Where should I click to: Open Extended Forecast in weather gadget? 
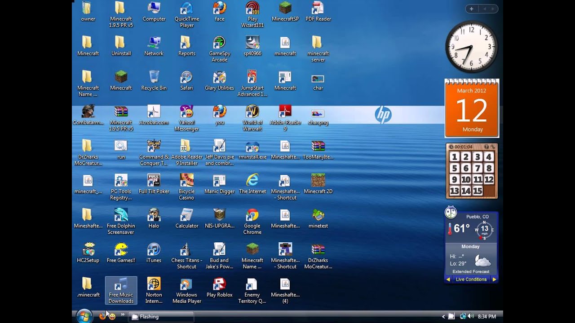[471, 271]
